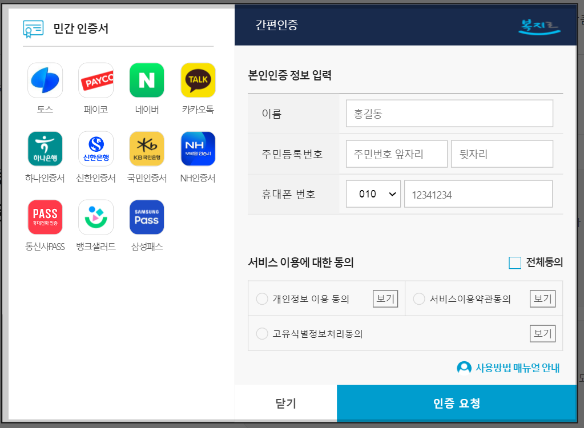Click the 이름 input field
Image resolution: width=584 pixels, height=428 pixels.
449,113
